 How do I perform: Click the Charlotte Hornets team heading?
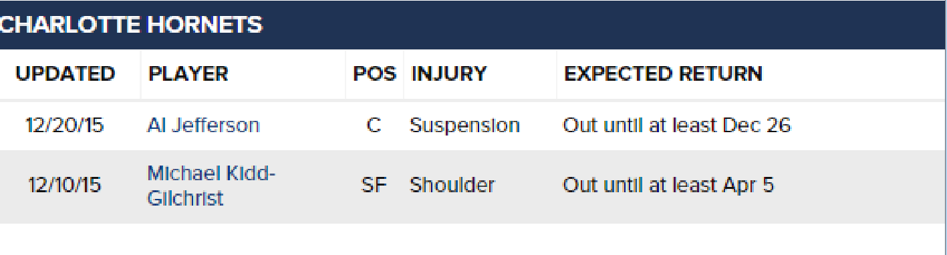pyautogui.click(x=131, y=25)
